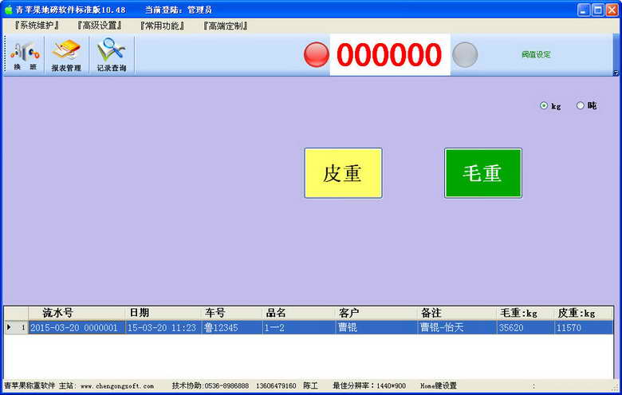Select the kg unit radio button
This screenshot has width=622, height=395.
tap(544, 105)
